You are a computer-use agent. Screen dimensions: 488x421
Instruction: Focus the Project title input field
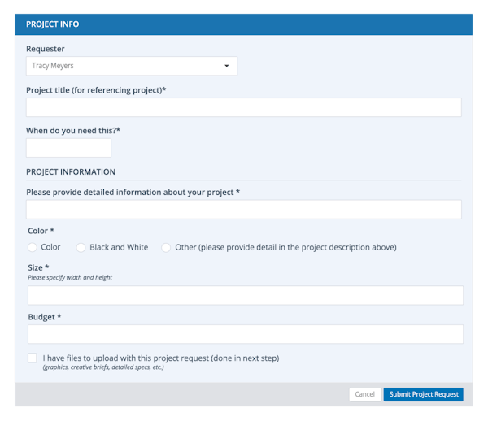(243, 107)
